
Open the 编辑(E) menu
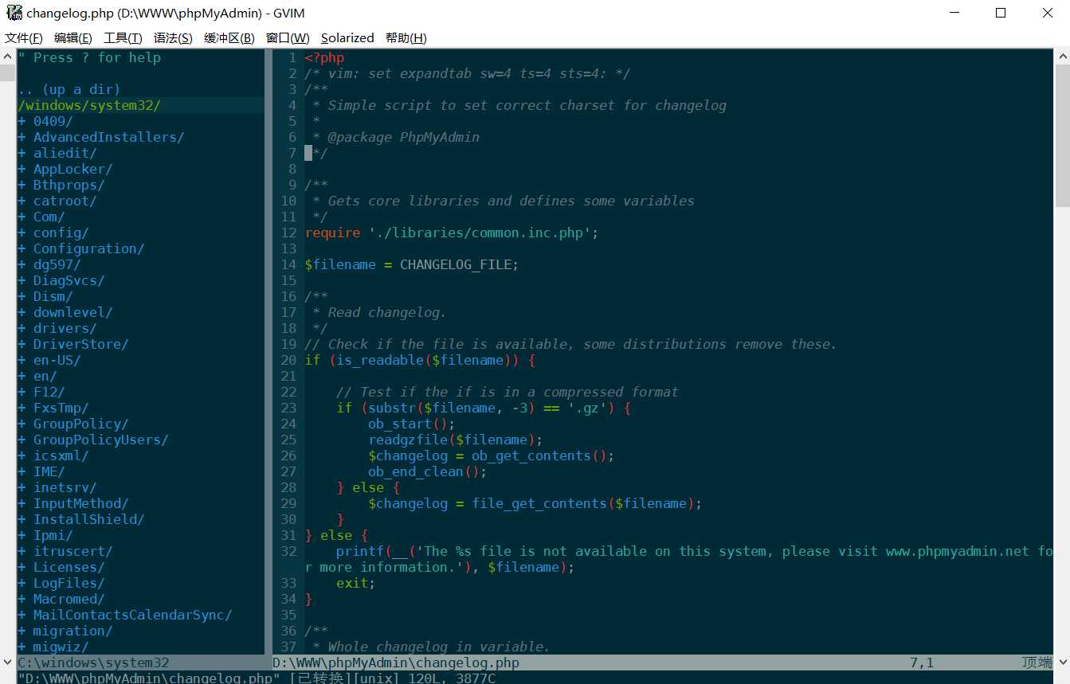pos(73,37)
